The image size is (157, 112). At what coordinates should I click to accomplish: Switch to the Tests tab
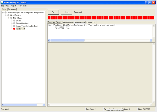coord(4,9)
